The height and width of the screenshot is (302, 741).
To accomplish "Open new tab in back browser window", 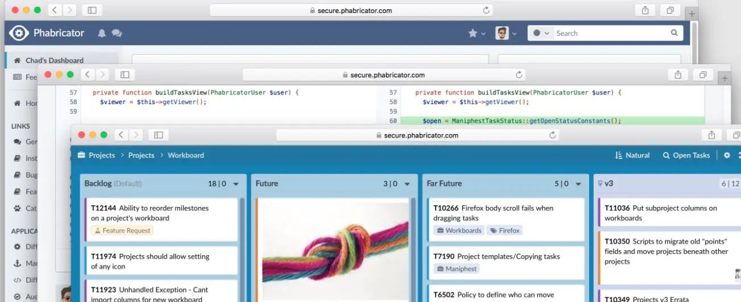I will click(x=691, y=14).
